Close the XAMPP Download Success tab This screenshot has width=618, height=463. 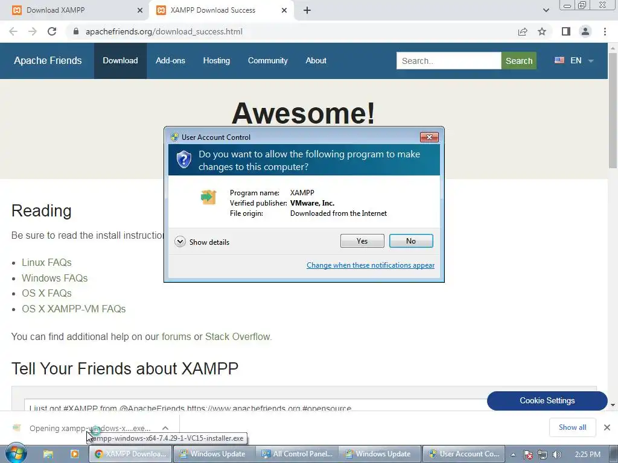(284, 10)
